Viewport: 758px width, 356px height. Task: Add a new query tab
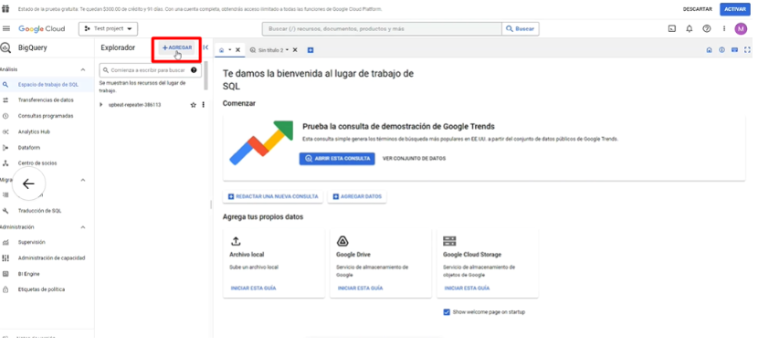pos(311,50)
